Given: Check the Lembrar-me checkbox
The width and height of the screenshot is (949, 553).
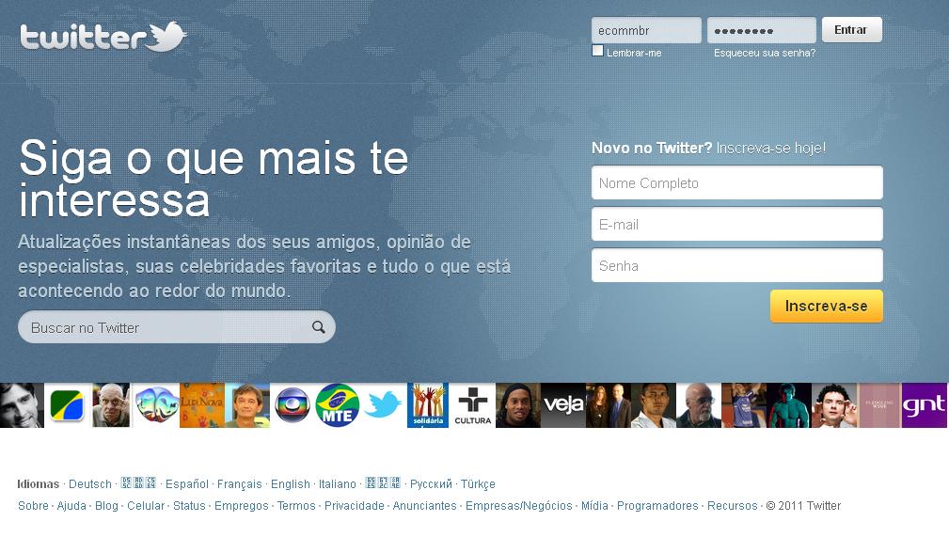Looking at the screenshot, I should (x=597, y=51).
